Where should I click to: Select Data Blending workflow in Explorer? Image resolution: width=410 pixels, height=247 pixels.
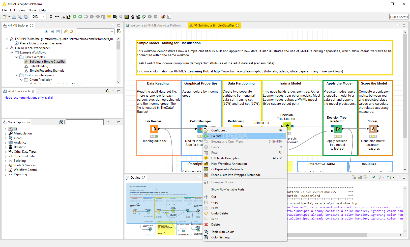tap(39, 66)
